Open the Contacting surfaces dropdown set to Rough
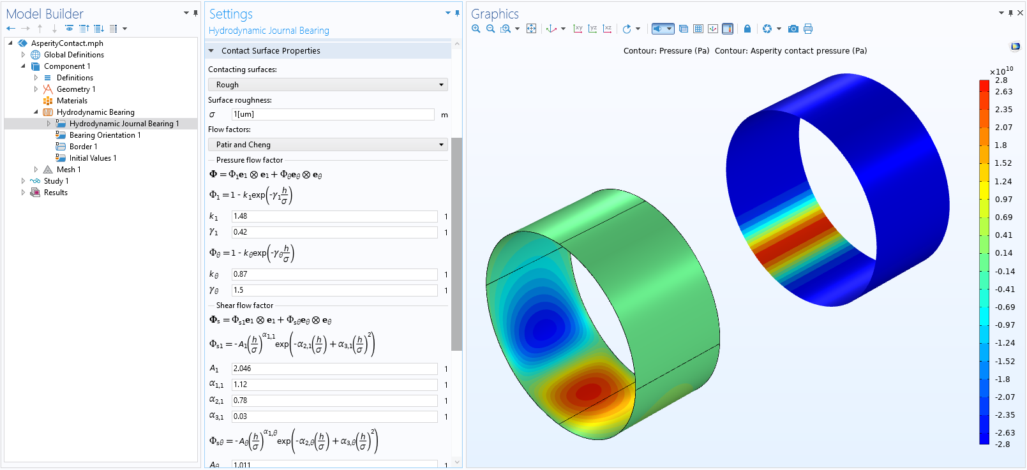The width and height of the screenshot is (1027, 470). (x=327, y=85)
